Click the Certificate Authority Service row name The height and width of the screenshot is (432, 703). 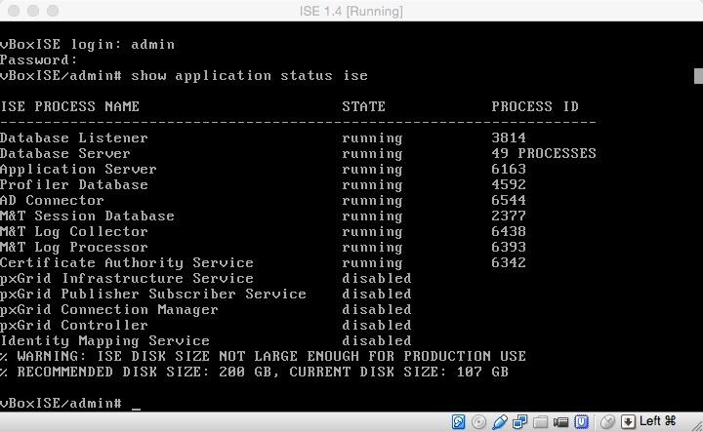point(127,262)
